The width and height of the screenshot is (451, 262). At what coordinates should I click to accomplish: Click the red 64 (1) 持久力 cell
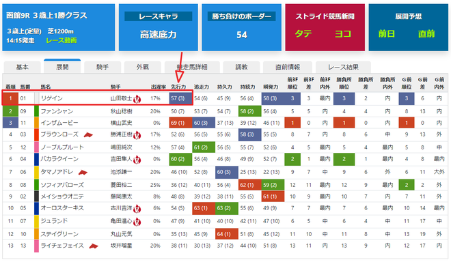coord(227,234)
